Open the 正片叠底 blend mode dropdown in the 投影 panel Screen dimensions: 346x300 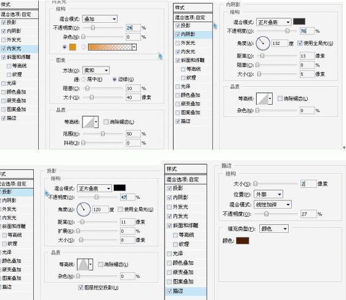94,189
